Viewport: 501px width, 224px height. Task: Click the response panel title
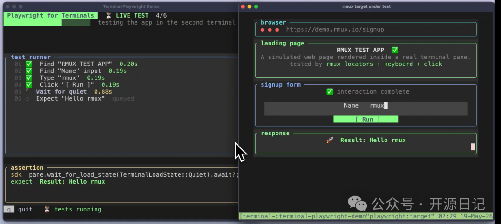click(x=276, y=133)
